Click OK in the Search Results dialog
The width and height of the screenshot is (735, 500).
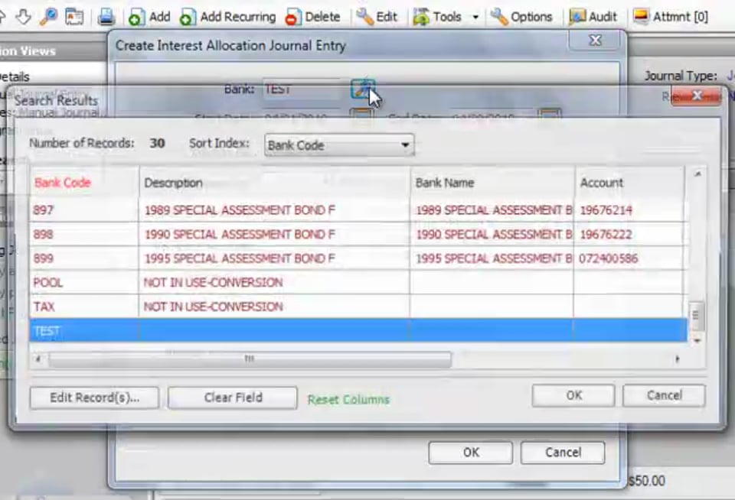(x=573, y=395)
